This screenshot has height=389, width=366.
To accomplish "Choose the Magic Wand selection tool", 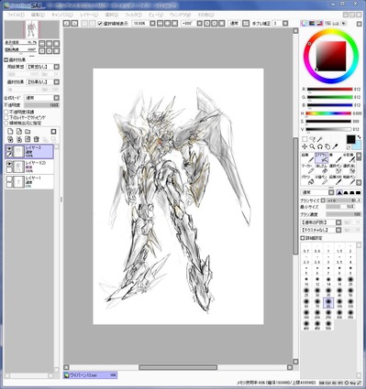I will pyautogui.click(x=320, y=139).
